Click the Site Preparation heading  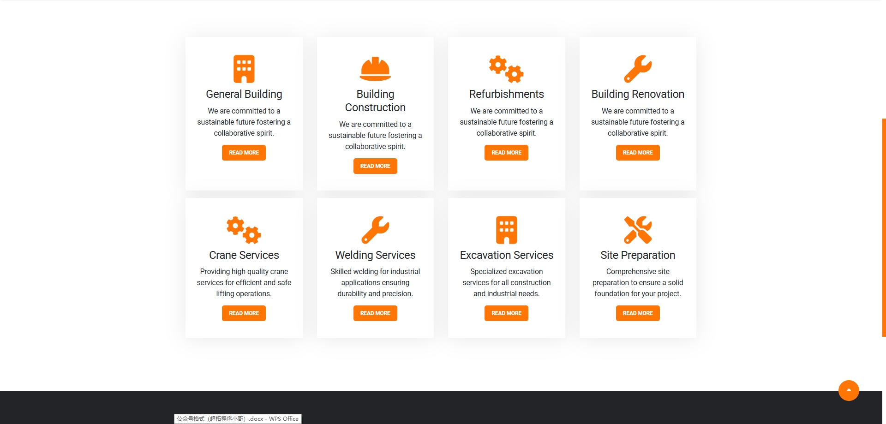click(638, 255)
